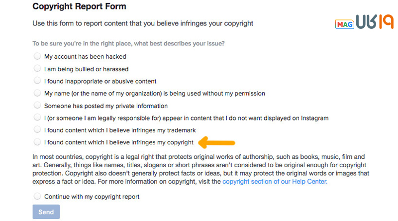Open the copyright section of Help Center link
The height and width of the screenshot is (221, 398).
[275, 181]
